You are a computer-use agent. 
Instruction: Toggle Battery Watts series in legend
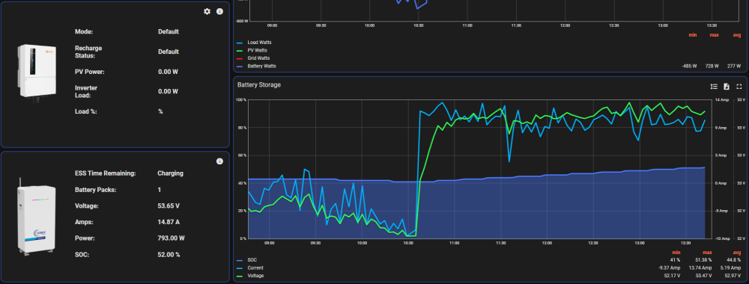point(261,67)
